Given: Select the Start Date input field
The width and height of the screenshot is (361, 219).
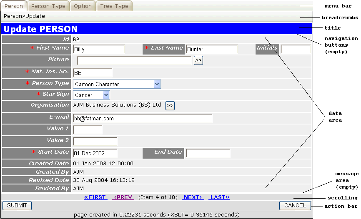Looking at the screenshot, I should (95, 153).
